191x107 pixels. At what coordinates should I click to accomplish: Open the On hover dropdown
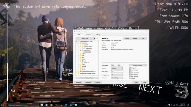pyautogui.click(x=117, y=78)
